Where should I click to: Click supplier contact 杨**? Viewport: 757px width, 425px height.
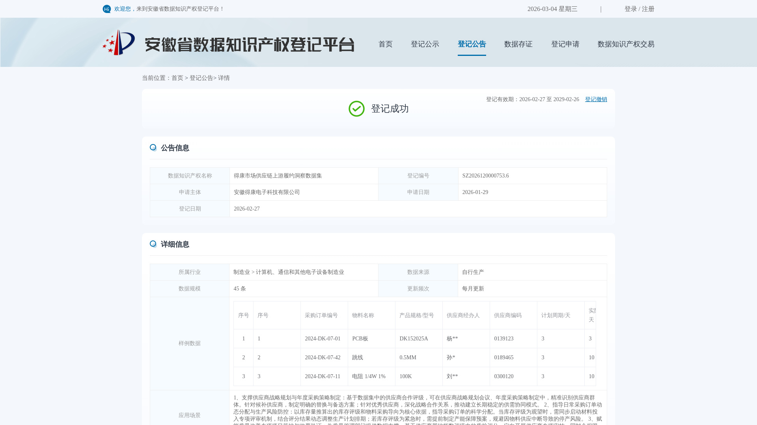pyautogui.click(x=452, y=339)
